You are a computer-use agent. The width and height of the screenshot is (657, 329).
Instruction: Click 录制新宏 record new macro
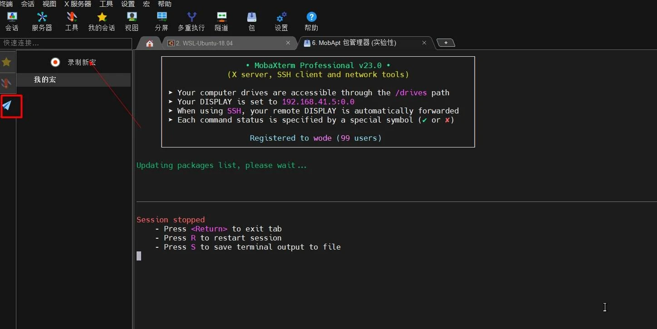[73, 62]
